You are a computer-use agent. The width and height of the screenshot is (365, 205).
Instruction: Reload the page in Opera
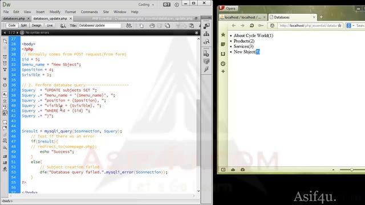pos(252,26)
